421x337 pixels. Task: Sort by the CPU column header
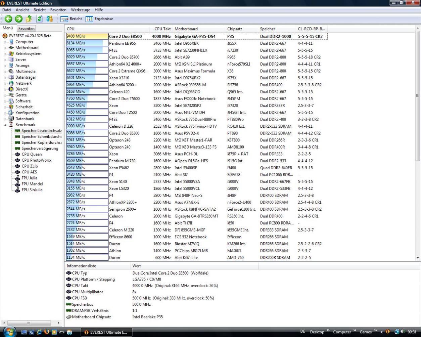point(107,29)
